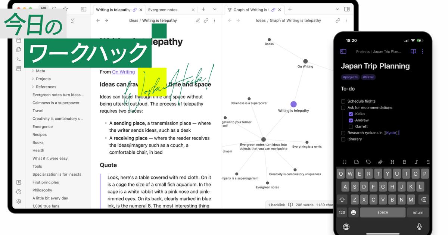The width and height of the screenshot is (448, 235).
Task: Select Graph of Writing is telepathy tab
Action: click(254, 10)
